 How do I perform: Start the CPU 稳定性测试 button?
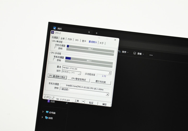(x=79, y=79)
